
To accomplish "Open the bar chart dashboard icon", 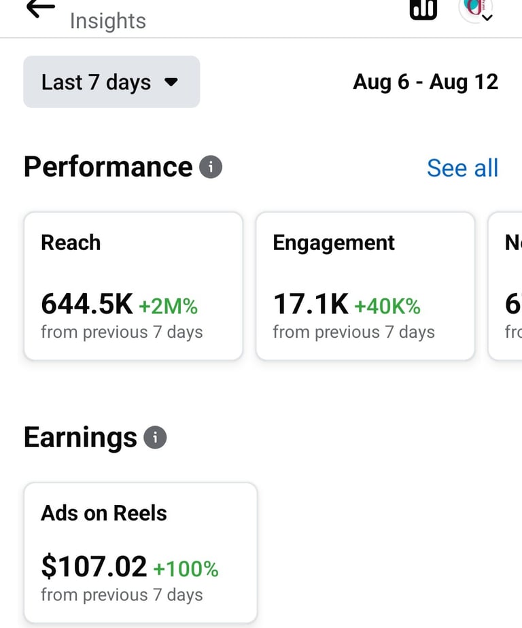I will coord(423,9).
